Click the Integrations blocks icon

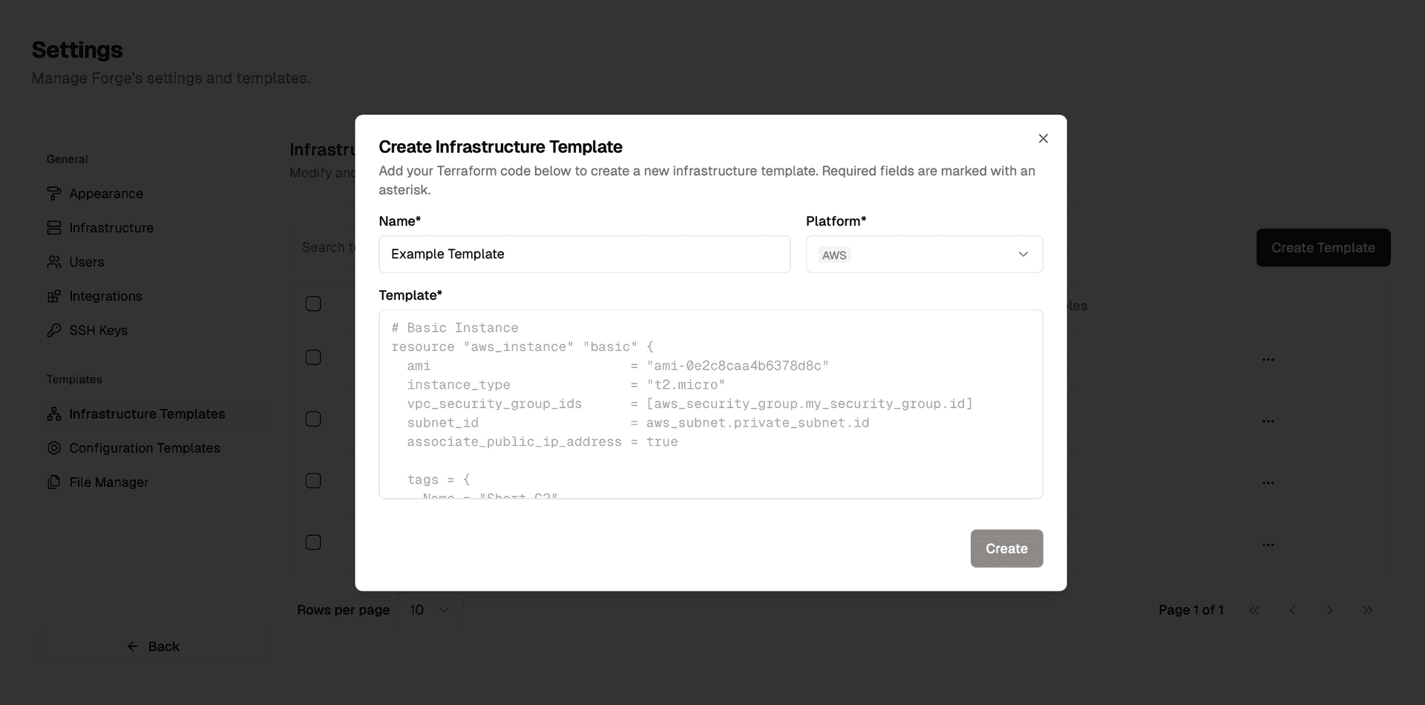(54, 296)
